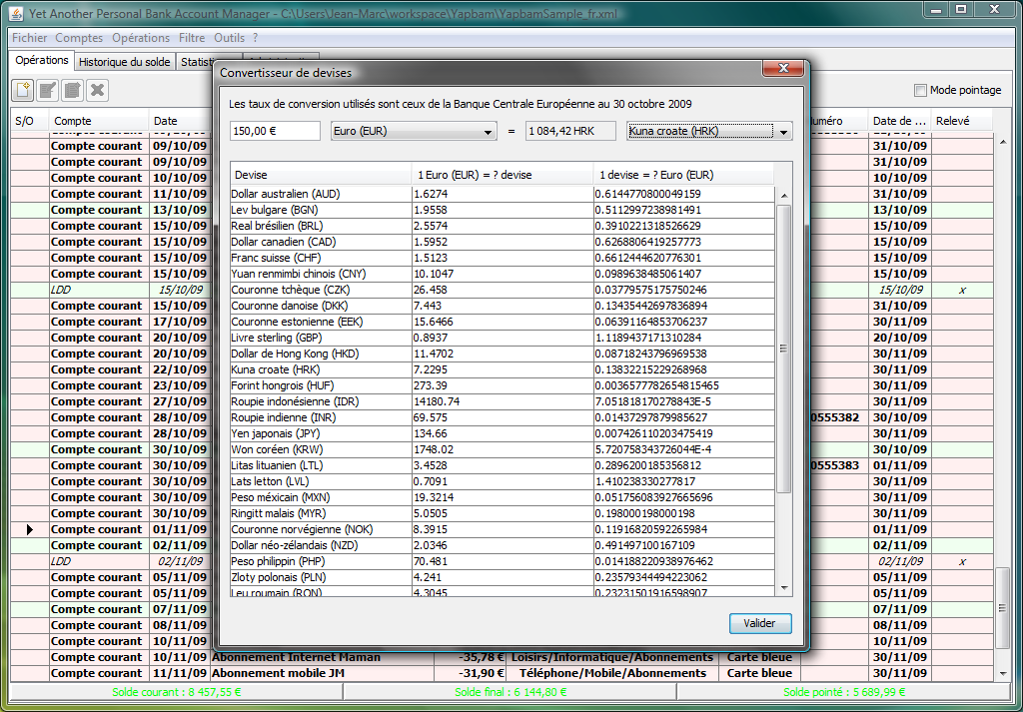
Task: Click the Compte column header
Action: pos(99,121)
